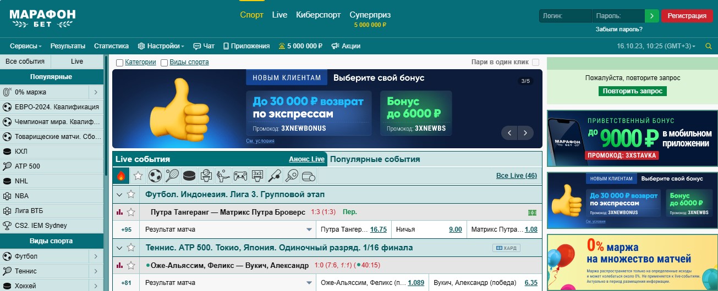Collapse the Футбол. Индонезия league section
This screenshot has height=291, width=718.
pos(119,194)
